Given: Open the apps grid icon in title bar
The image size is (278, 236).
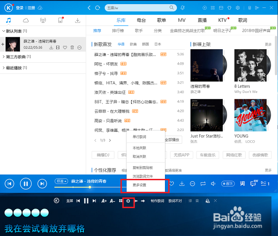Looking at the screenshot, I should 213,8.
